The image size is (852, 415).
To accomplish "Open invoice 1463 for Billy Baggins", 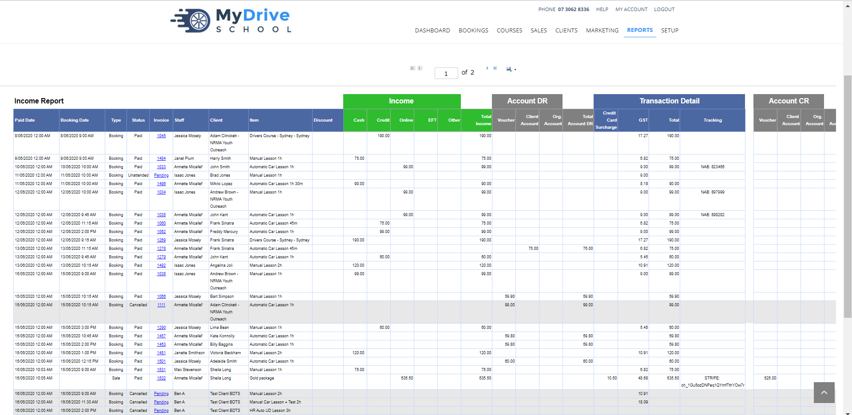I will [161, 344].
